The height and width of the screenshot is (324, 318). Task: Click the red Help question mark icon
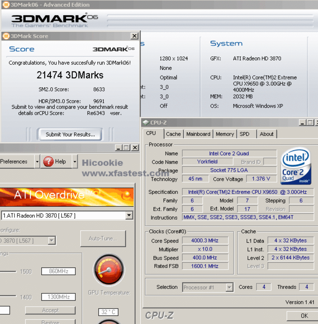[x=48, y=161]
